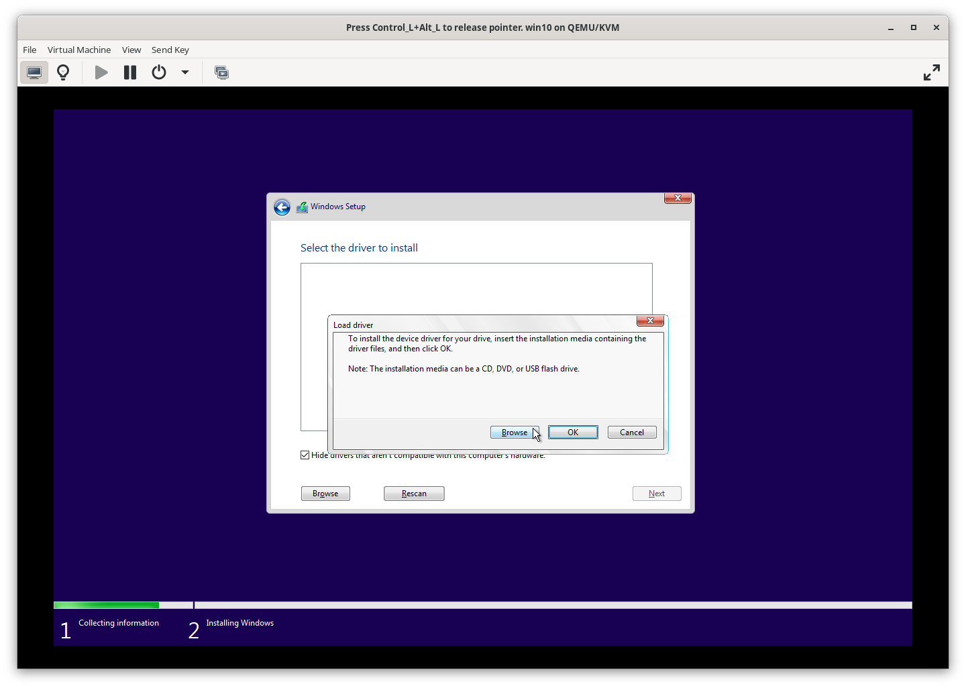Image resolution: width=966 pixels, height=688 pixels.
Task: Expand the shutdown options dropdown arrow
Action: pyautogui.click(x=185, y=72)
